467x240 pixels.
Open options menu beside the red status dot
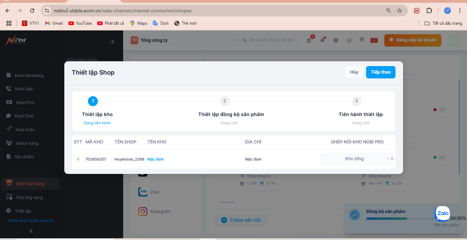click(x=443, y=110)
